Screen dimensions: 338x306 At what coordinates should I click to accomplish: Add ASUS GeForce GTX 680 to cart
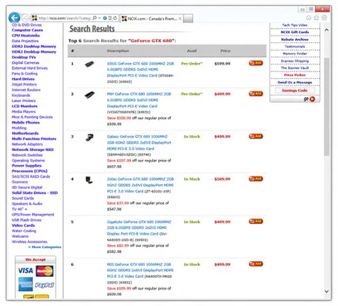coord(256,63)
